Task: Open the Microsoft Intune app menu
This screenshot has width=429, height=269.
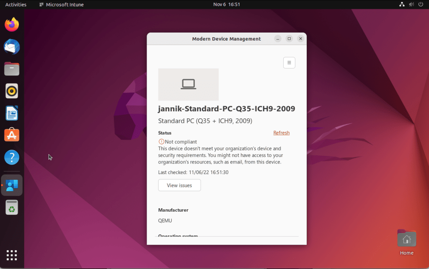Action: tap(61, 5)
